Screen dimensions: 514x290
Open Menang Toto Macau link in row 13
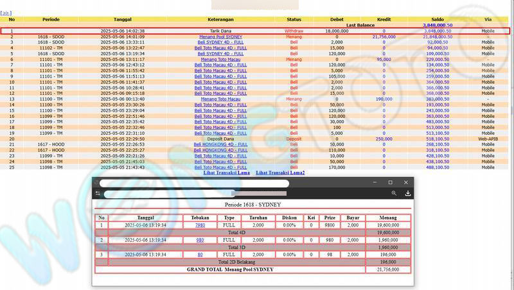pos(220,99)
